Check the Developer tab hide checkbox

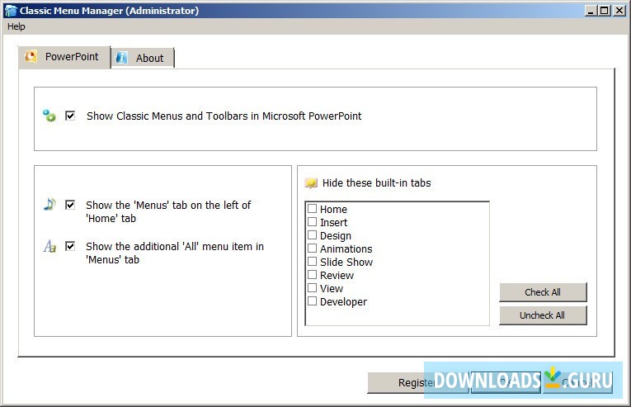tap(312, 301)
